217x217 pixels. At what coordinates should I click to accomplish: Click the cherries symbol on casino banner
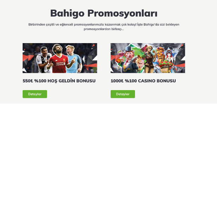[x=120, y=53]
